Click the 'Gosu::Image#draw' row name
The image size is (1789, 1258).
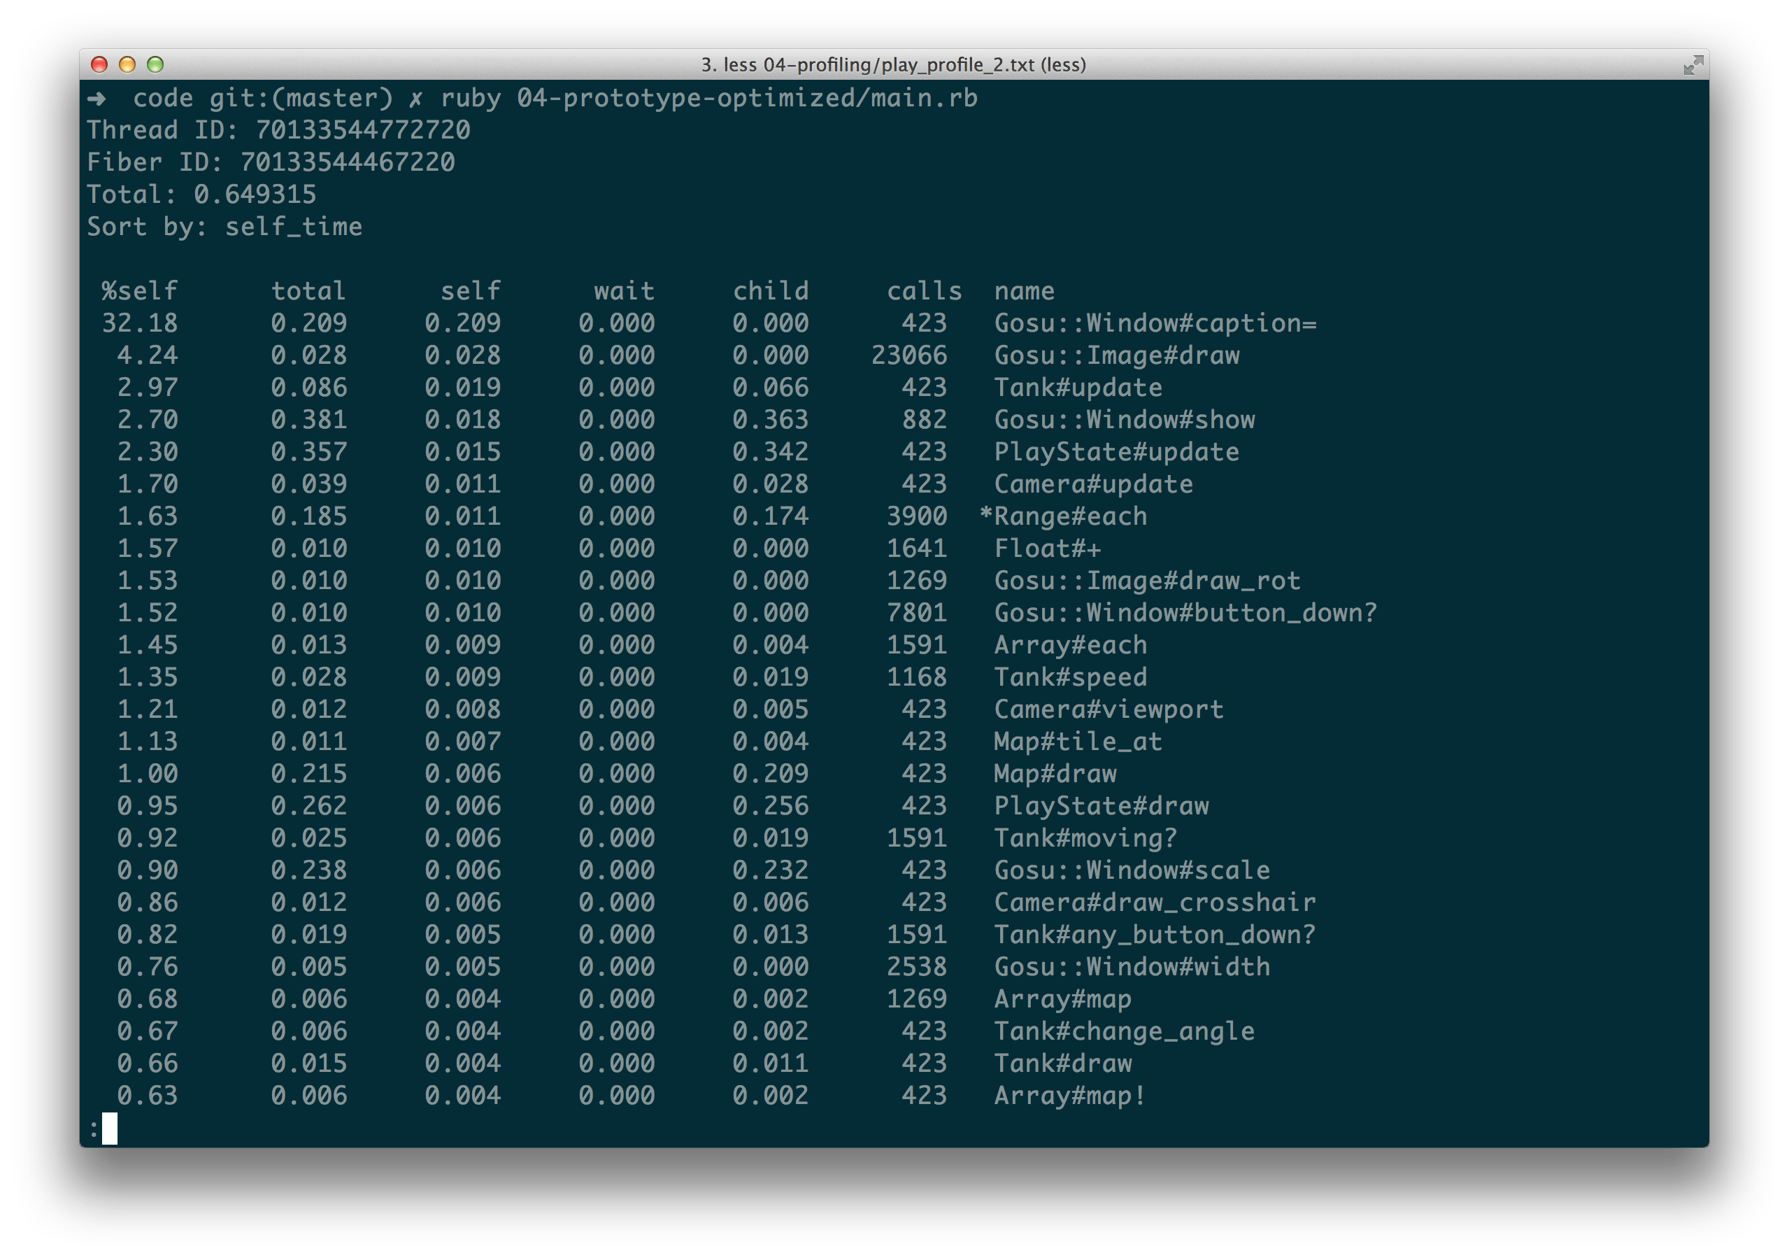point(1117,355)
